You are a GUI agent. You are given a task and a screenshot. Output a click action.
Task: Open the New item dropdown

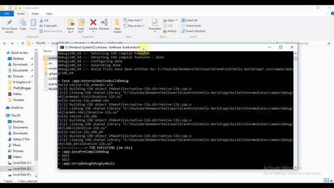tap(133, 20)
